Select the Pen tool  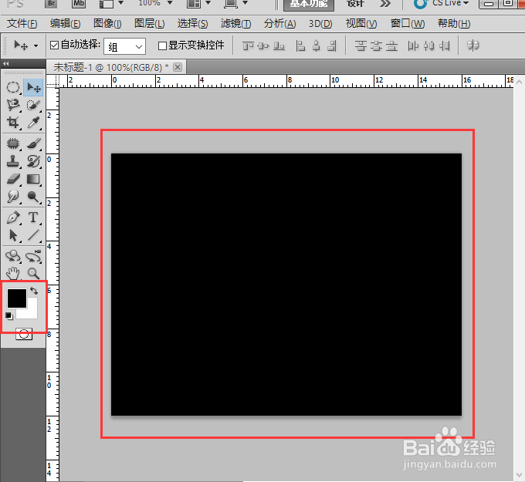click(13, 217)
